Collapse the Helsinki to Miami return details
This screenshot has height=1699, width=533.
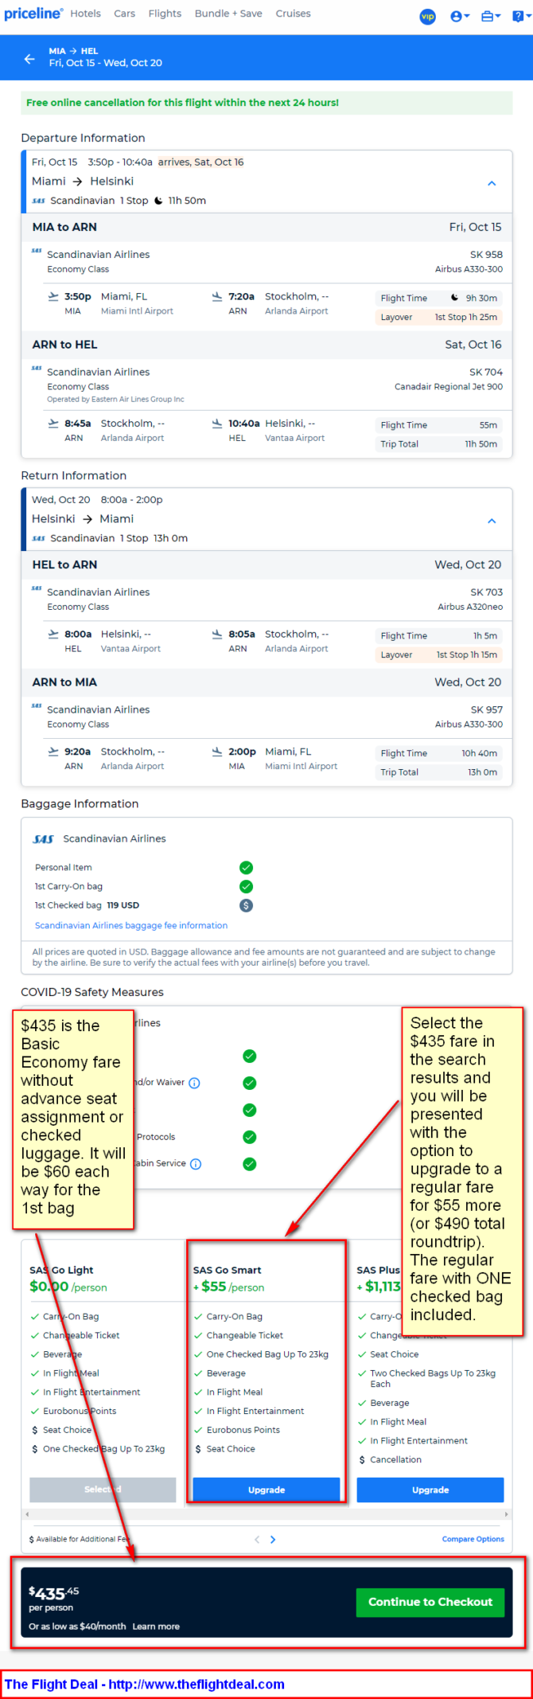click(492, 521)
